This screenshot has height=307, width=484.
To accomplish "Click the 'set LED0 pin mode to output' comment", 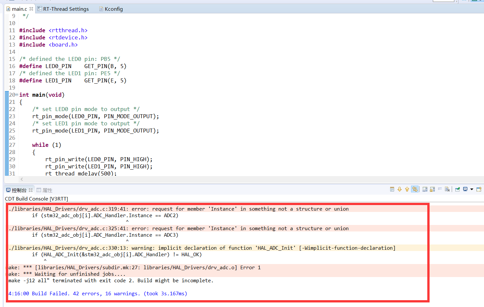I will click(x=86, y=109).
